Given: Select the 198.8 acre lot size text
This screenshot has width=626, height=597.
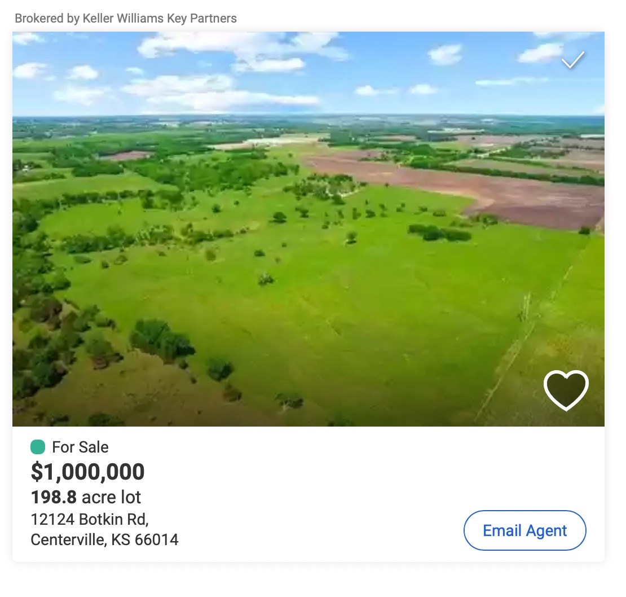Looking at the screenshot, I should click(x=86, y=497).
